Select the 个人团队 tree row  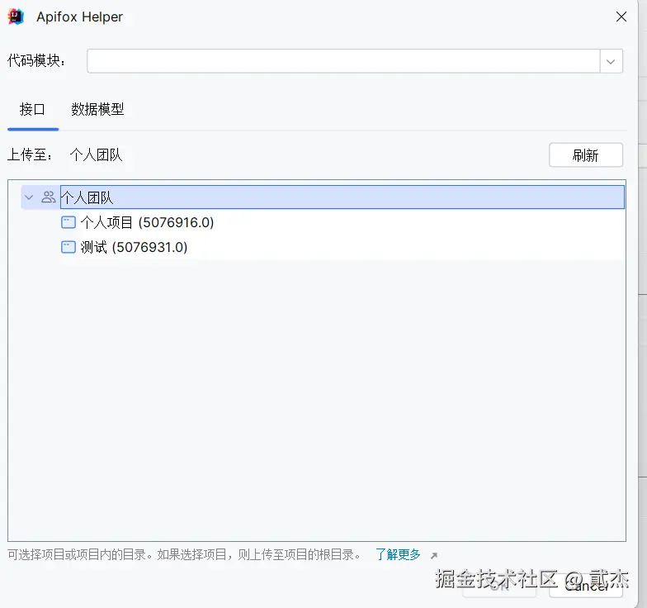pos(323,197)
